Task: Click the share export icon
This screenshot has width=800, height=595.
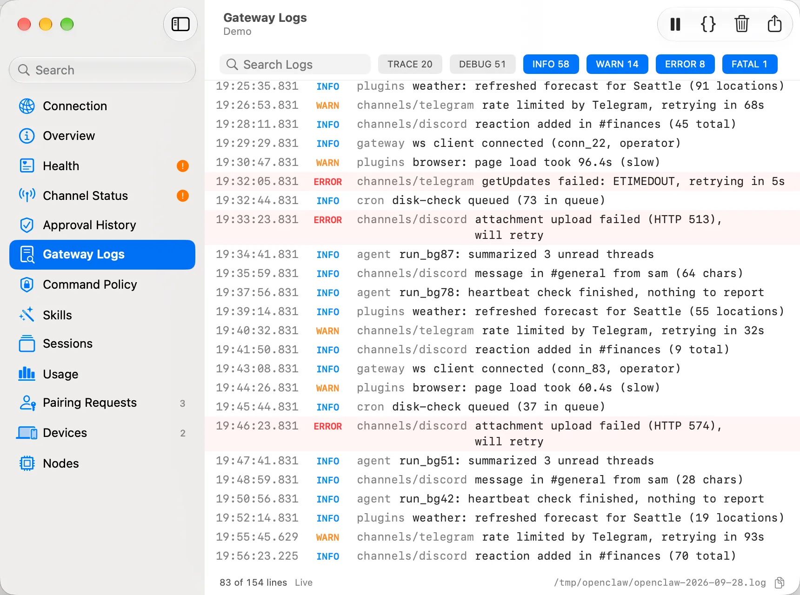Action: pyautogui.click(x=774, y=24)
